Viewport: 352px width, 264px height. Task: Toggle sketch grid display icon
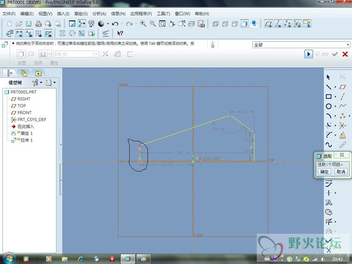pyautogui.click(x=39, y=33)
